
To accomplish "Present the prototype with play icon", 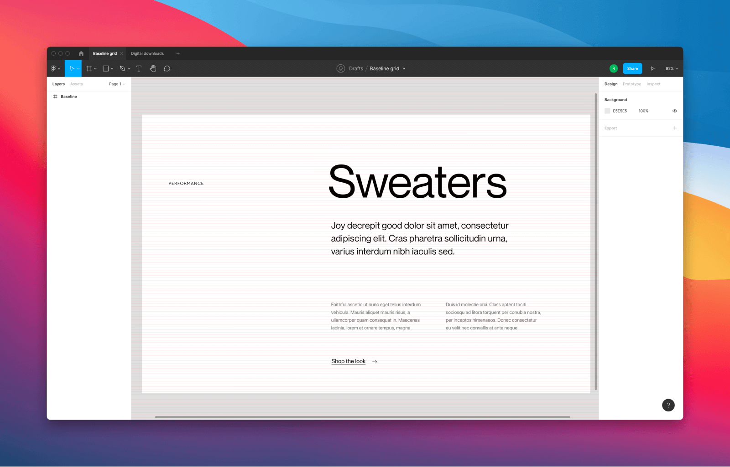I will pyautogui.click(x=652, y=68).
